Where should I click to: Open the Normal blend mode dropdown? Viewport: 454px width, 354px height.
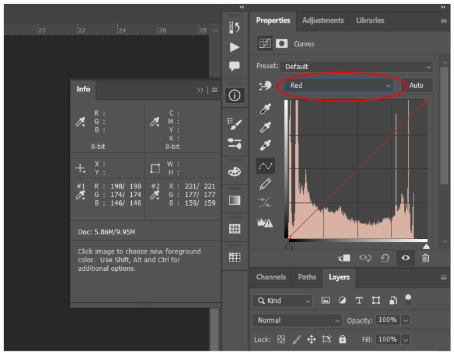pos(298,320)
